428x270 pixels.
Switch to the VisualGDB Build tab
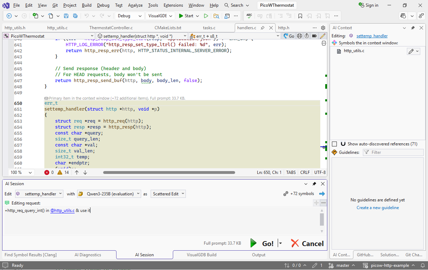(201, 255)
